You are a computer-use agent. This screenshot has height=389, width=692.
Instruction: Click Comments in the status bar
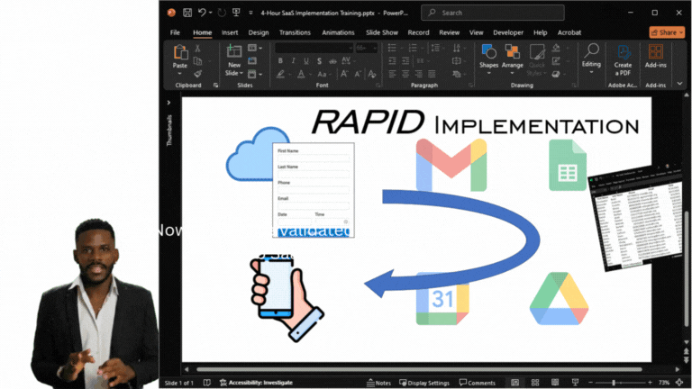477,383
